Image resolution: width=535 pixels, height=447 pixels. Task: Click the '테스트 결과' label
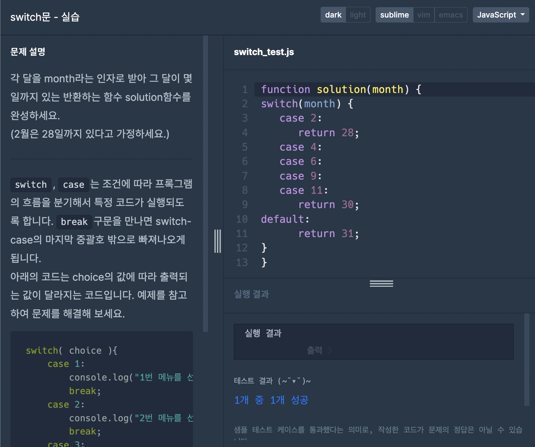253,381
